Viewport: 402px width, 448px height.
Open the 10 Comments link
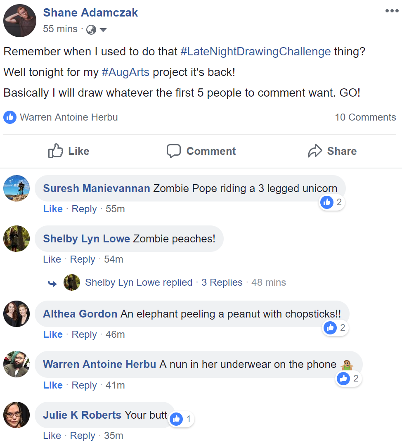pyautogui.click(x=365, y=117)
